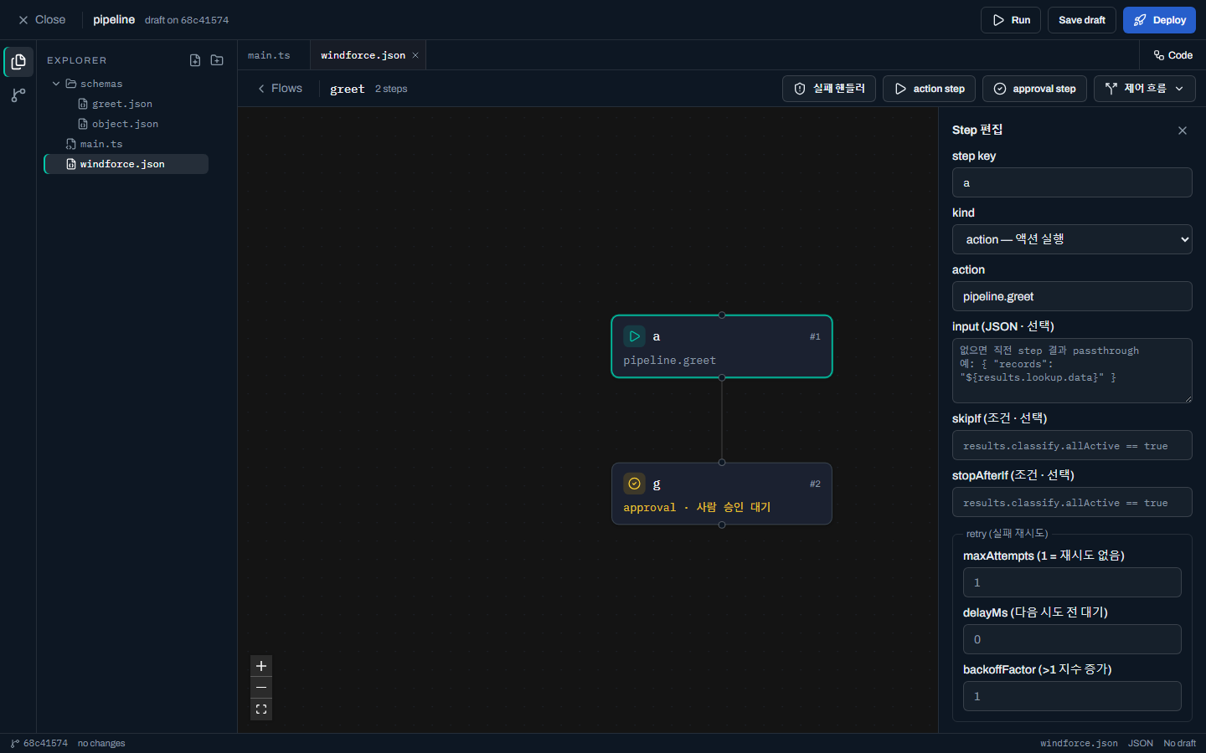Go back to Flows
This screenshot has height=753, width=1206.
click(x=280, y=89)
